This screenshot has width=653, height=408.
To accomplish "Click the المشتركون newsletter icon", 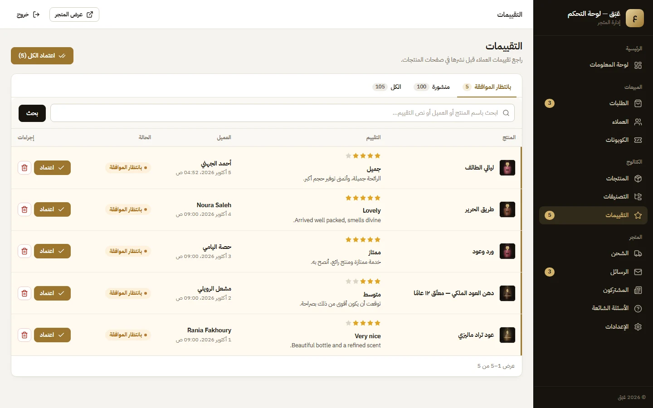I will tap(638, 290).
